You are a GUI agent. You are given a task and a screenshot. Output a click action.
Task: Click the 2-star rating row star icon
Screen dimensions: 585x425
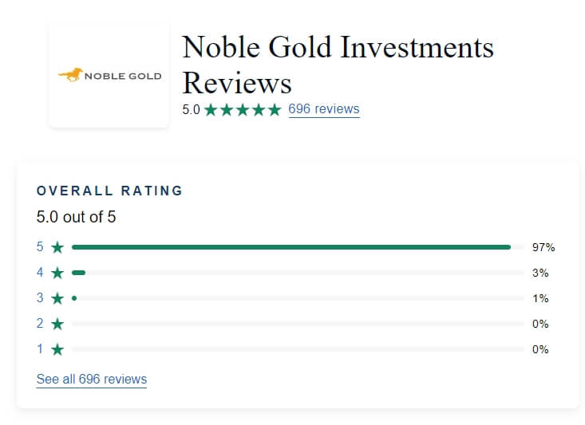tap(57, 324)
